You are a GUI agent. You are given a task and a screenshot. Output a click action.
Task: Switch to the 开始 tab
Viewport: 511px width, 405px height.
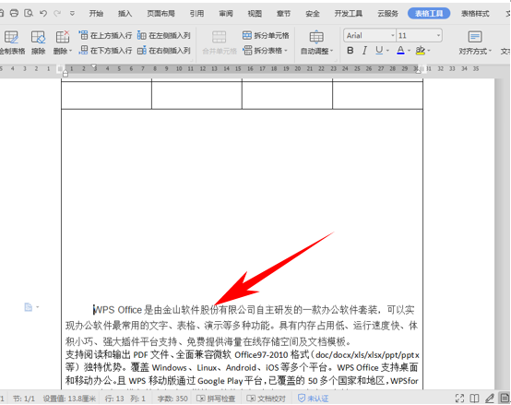96,13
